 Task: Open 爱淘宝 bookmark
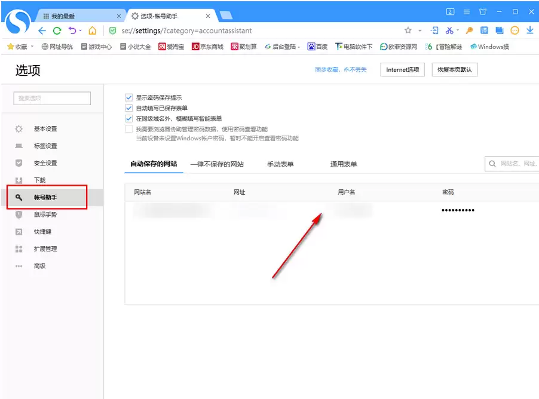click(171, 47)
